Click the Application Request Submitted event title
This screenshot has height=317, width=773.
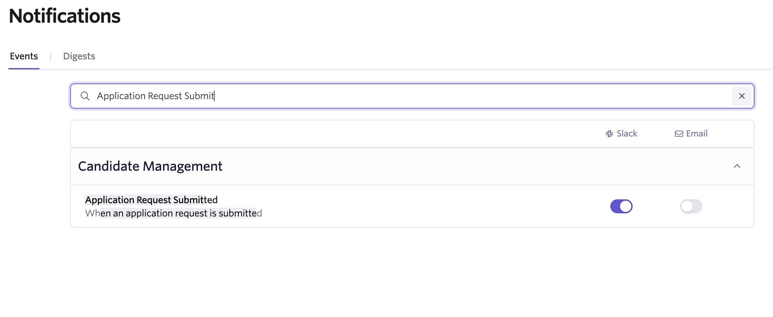pyautogui.click(x=151, y=200)
